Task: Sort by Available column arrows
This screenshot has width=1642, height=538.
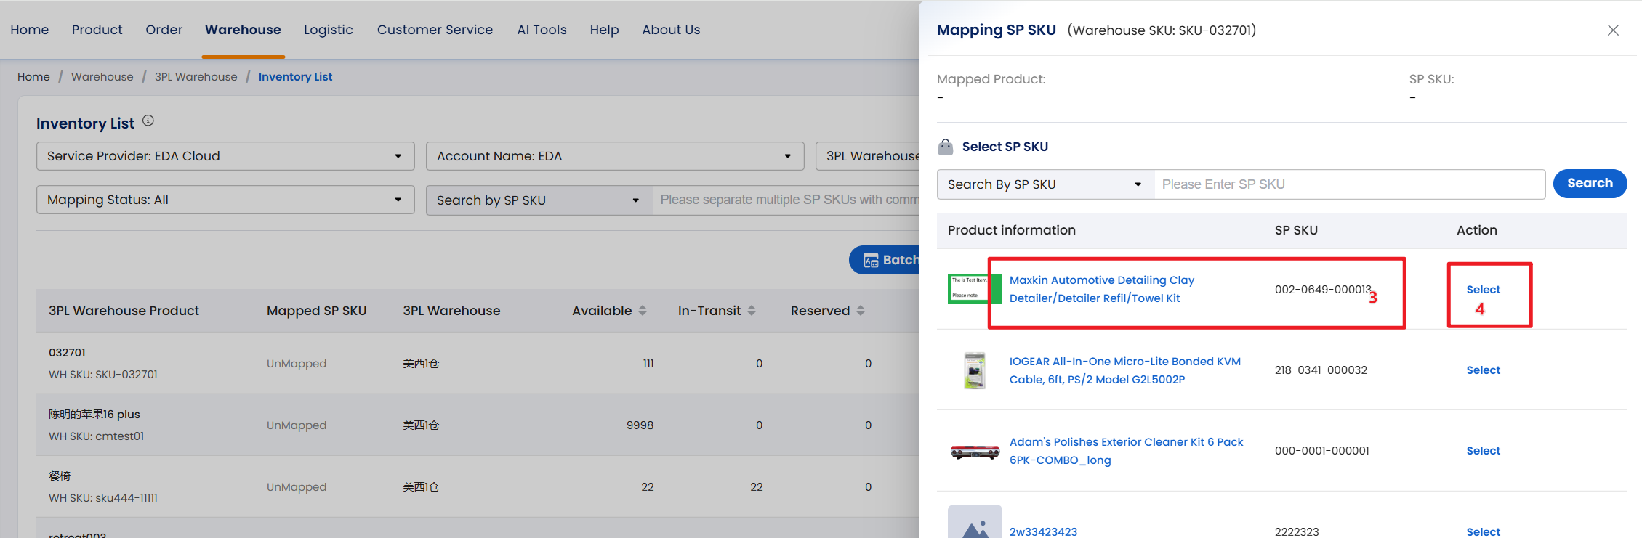Action: coord(643,311)
